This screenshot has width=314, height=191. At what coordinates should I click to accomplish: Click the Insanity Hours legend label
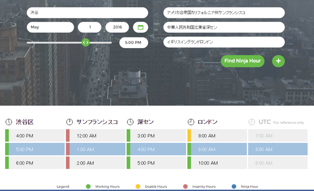click(x=204, y=186)
